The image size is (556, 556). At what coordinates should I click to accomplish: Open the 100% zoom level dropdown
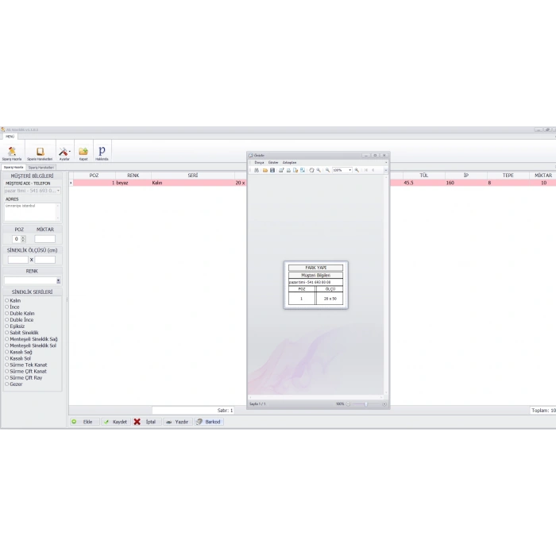(349, 170)
